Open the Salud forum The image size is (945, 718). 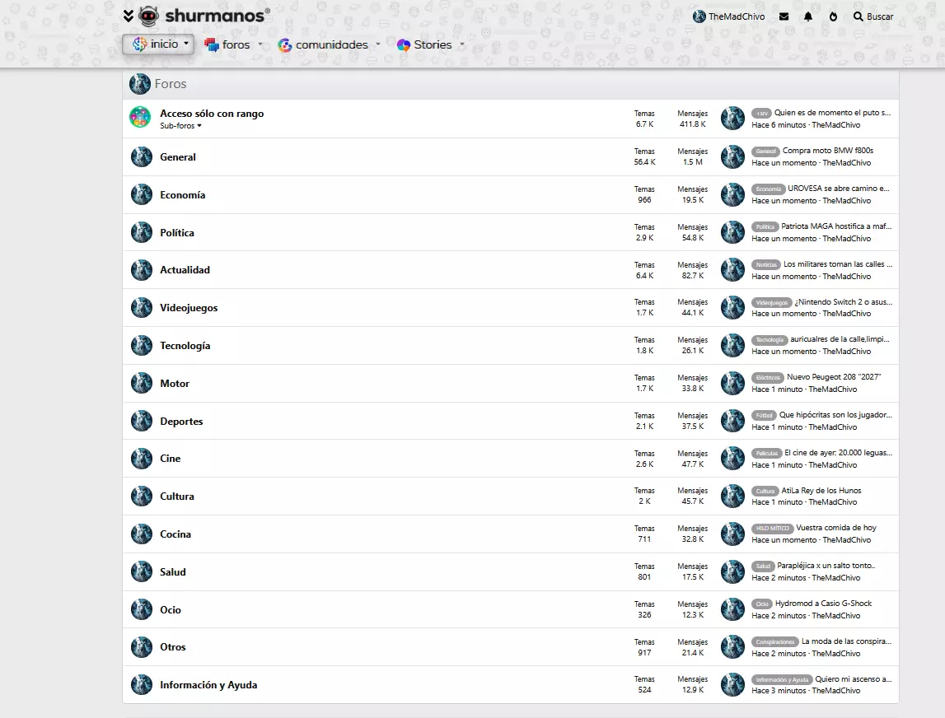coord(172,572)
